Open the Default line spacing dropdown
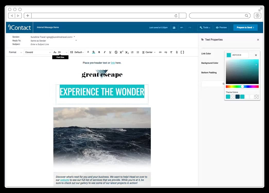Screen dimensions: 269x193 79,52
